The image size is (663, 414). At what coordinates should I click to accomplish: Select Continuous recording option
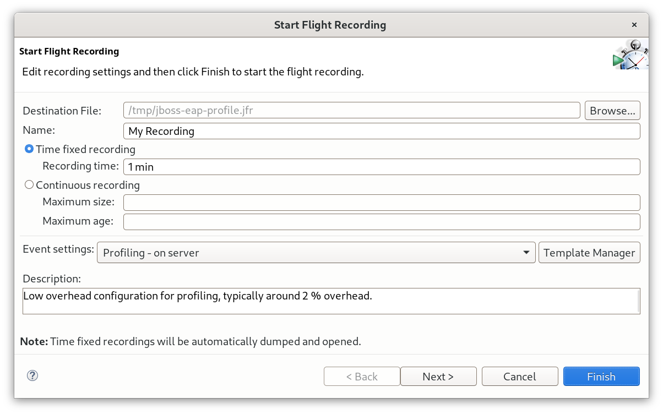coord(30,185)
